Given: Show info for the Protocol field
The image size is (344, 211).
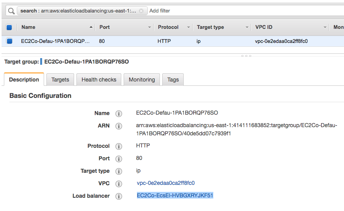Looking at the screenshot, I should click(x=119, y=146).
